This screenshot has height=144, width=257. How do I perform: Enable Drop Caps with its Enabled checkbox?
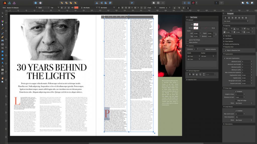[x=236, y=91]
